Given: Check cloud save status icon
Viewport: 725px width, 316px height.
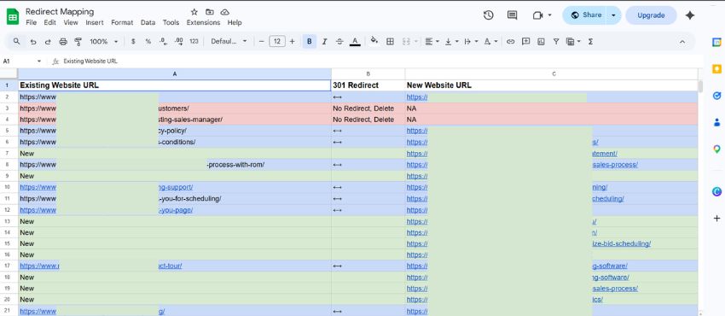Looking at the screenshot, I should 224,12.
